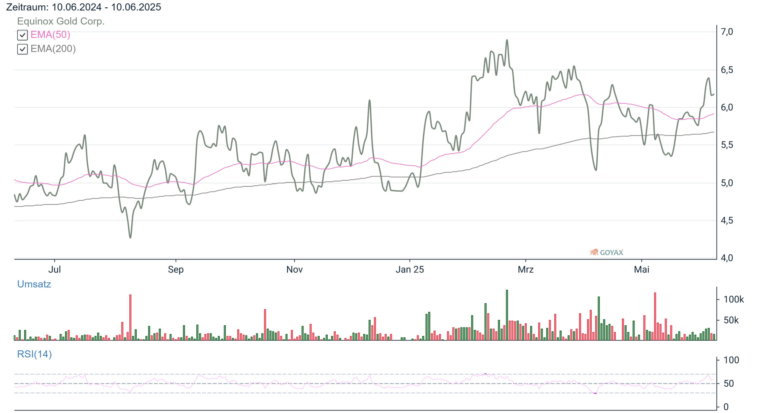
Task: Click the 50k volume axis value
Action: (731, 320)
